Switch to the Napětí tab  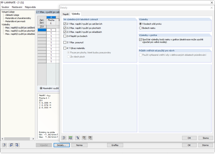(66, 14)
